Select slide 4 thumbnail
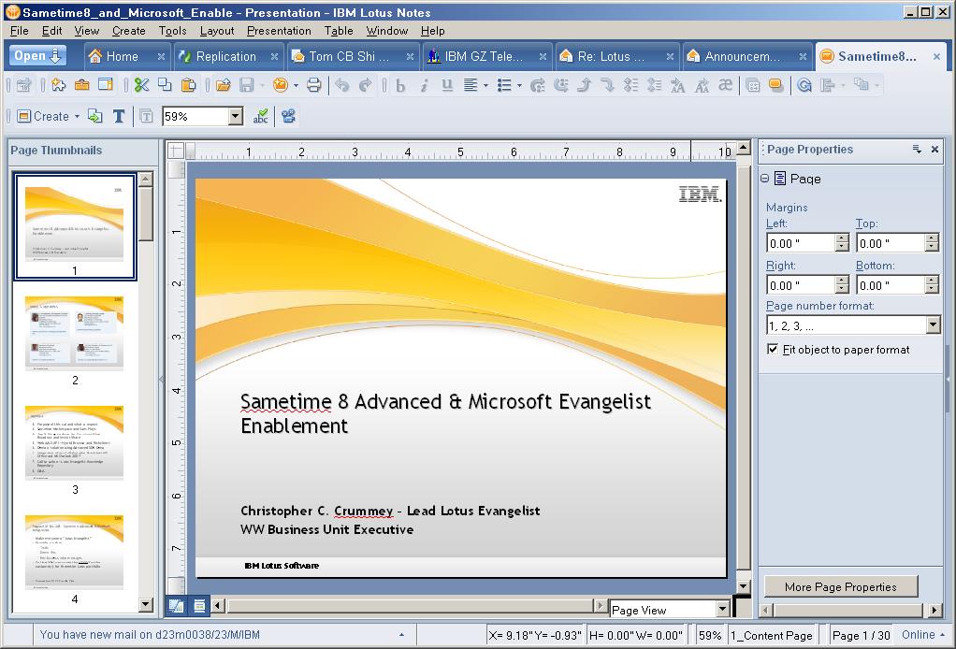 click(x=75, y=553)
